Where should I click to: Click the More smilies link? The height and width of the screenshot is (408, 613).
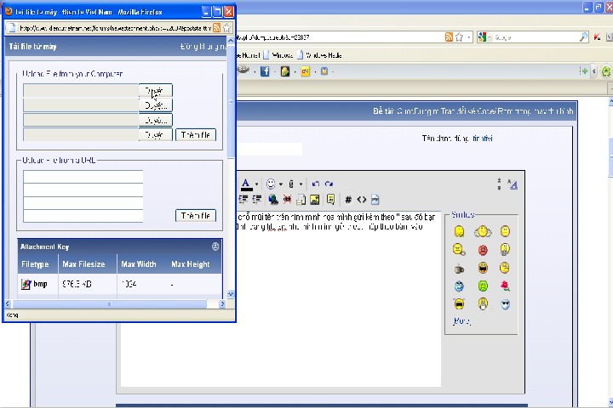461,321
